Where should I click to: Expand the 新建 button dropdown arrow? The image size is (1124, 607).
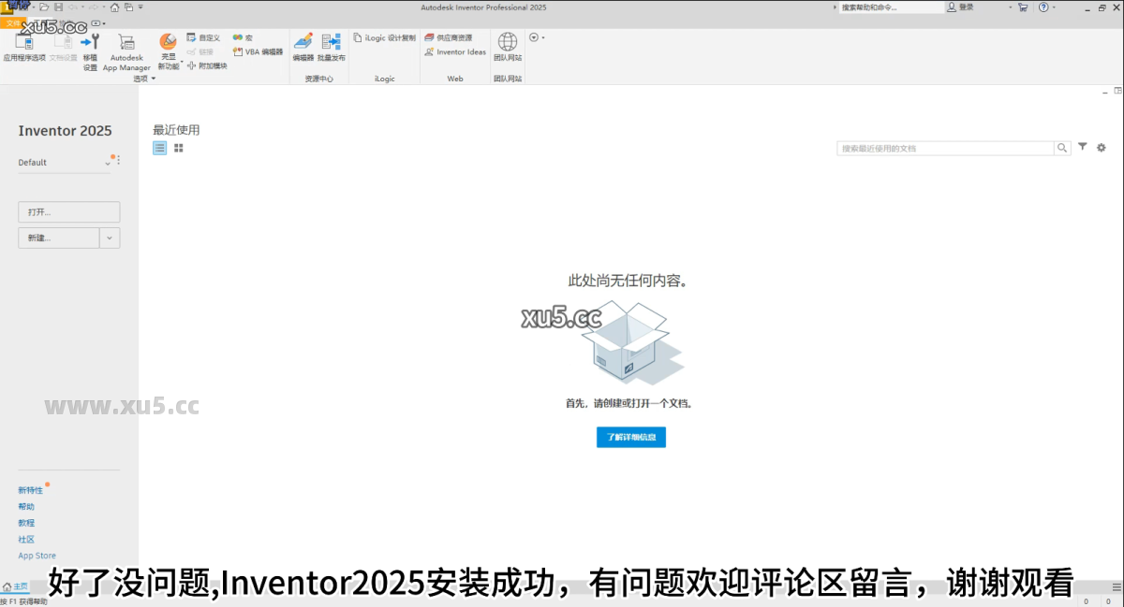point(110,237)
